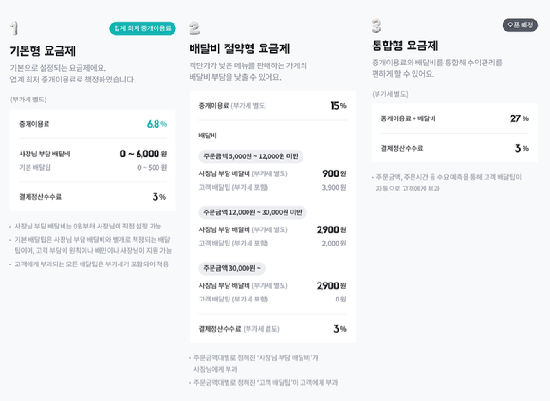
Task: Click the 주문금액 30,000원 ~ chip
Action: [x=232, y=268]
